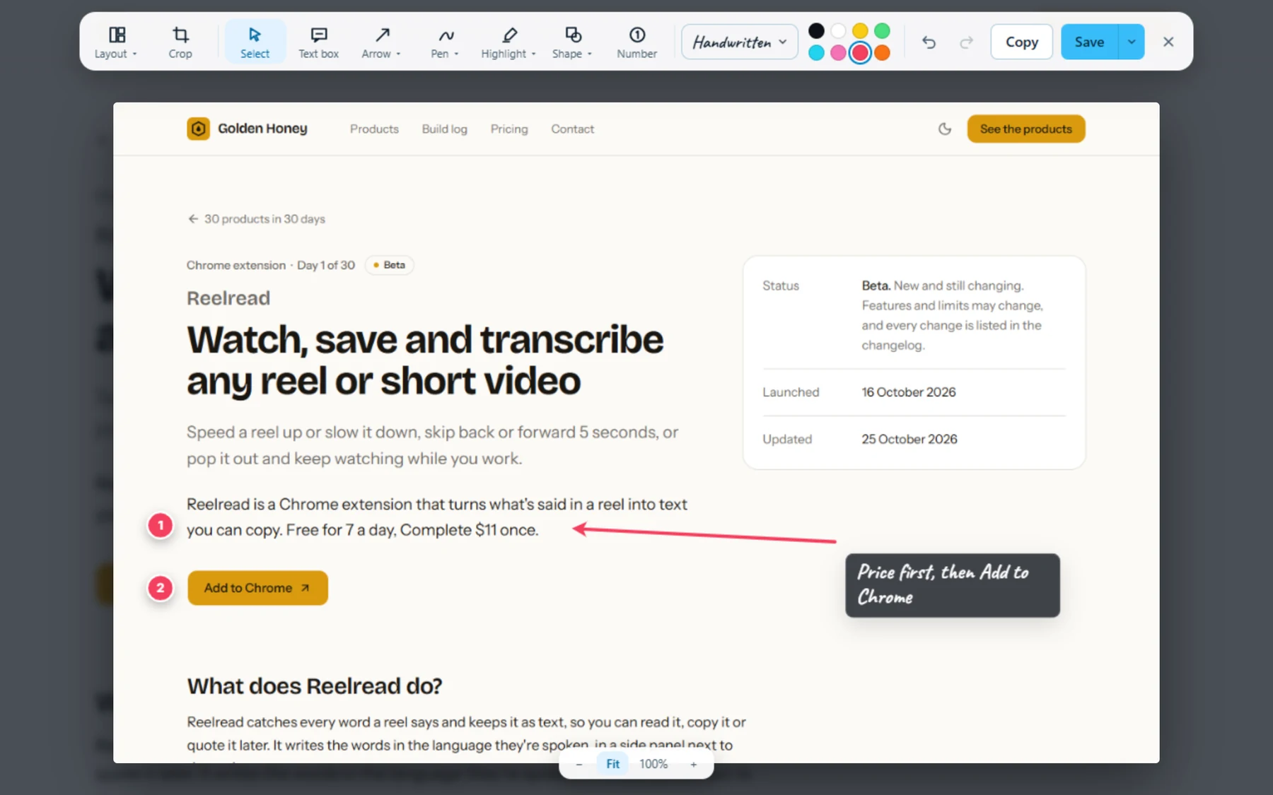Expand the Save options arrow

tap(1132, 42)
